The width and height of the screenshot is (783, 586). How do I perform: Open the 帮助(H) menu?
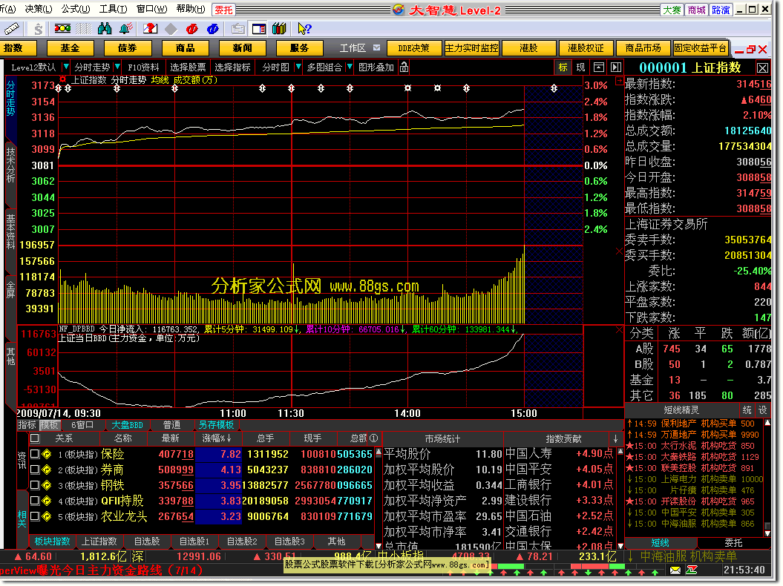tap(190, 9)
